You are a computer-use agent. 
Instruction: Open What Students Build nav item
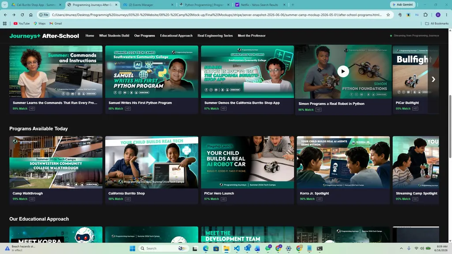pyautogui.click(x=114, y=36)
